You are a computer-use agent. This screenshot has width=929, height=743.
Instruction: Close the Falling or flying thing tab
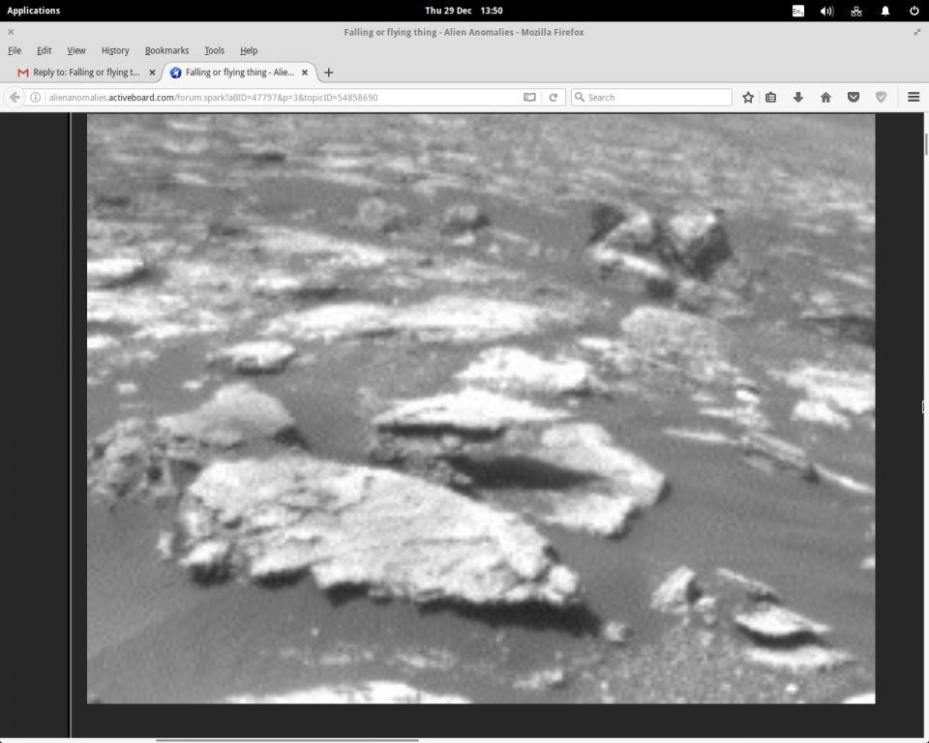click(x=305, y=73)
